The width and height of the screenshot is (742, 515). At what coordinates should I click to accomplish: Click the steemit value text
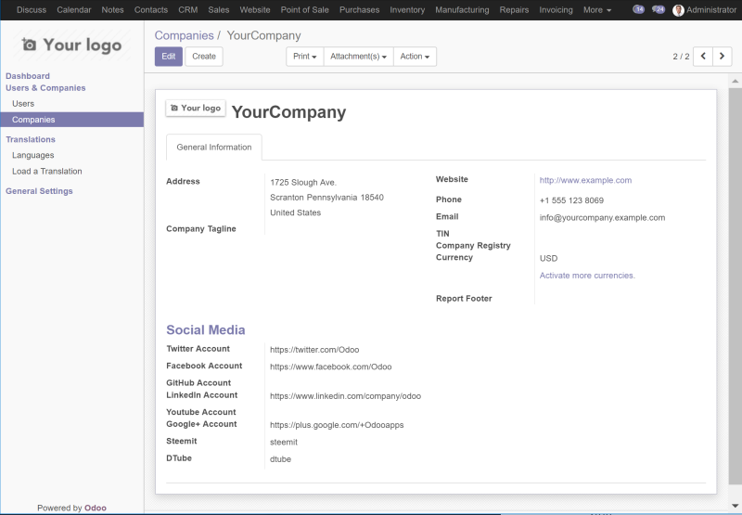point(284,442)
